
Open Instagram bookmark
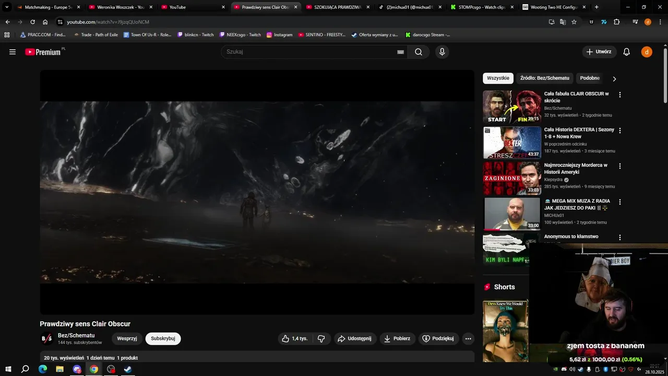pyautogui.click(x=279, y=34)
